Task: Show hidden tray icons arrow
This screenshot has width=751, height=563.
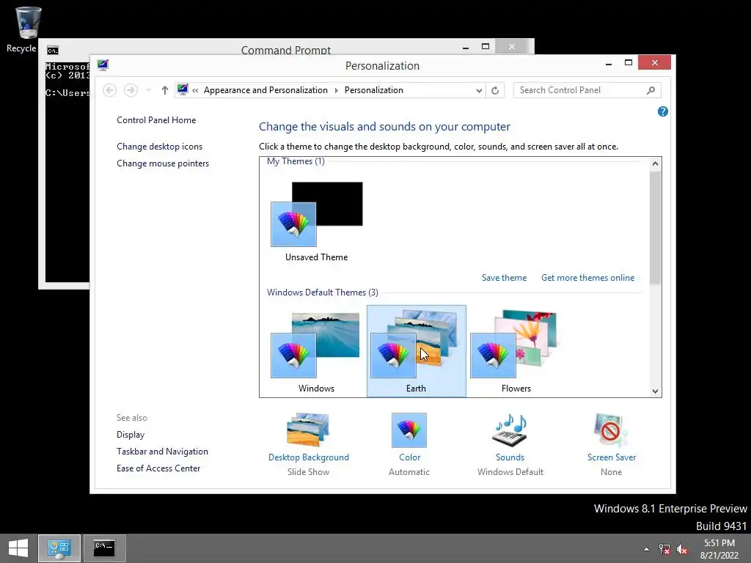Action: (x=646, y=549)
